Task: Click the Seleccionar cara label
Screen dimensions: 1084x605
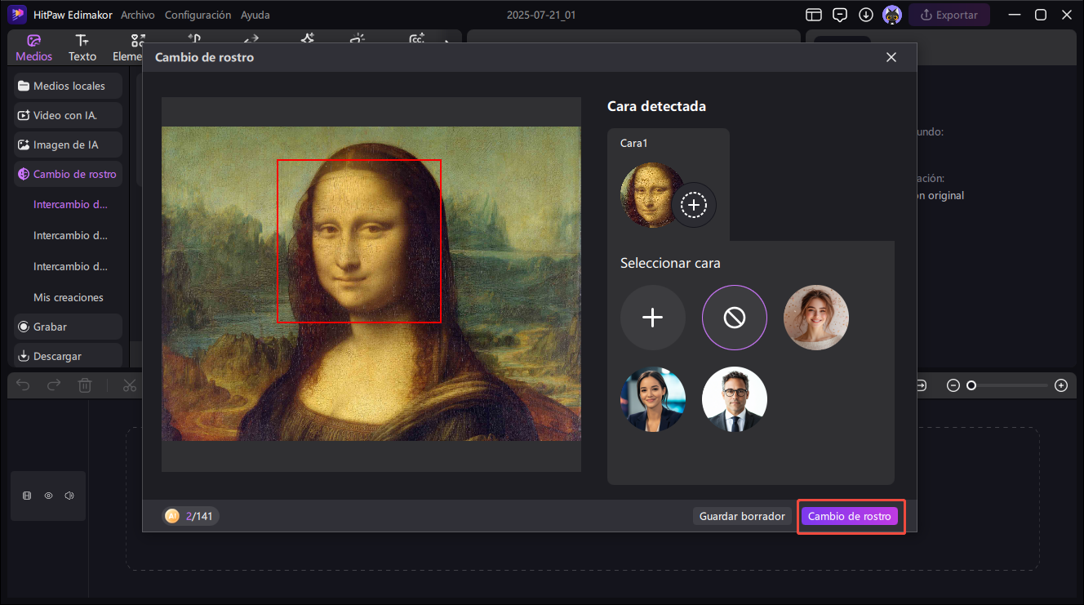Action: (x=670, y=263)
